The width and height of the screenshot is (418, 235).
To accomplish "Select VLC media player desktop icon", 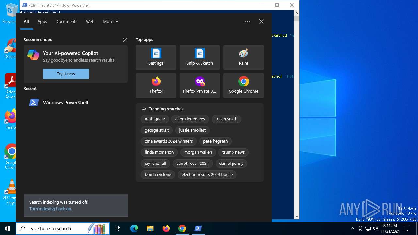I will [10, 192].
